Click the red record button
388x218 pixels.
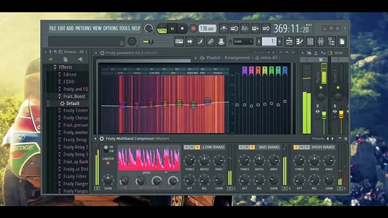tap(193, 28)
